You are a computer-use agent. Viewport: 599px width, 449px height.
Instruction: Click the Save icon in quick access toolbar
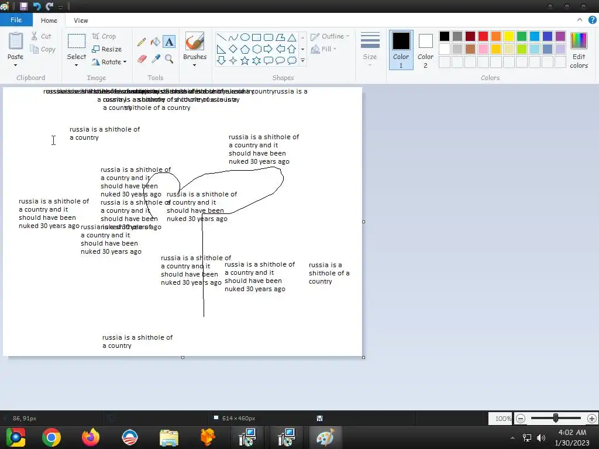pos(23,6)
